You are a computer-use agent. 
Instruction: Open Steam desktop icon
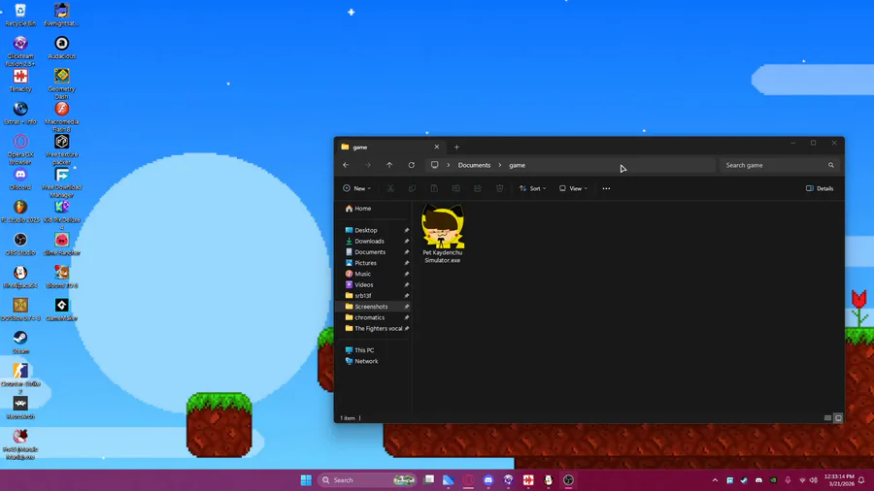[x=20, y=343]
